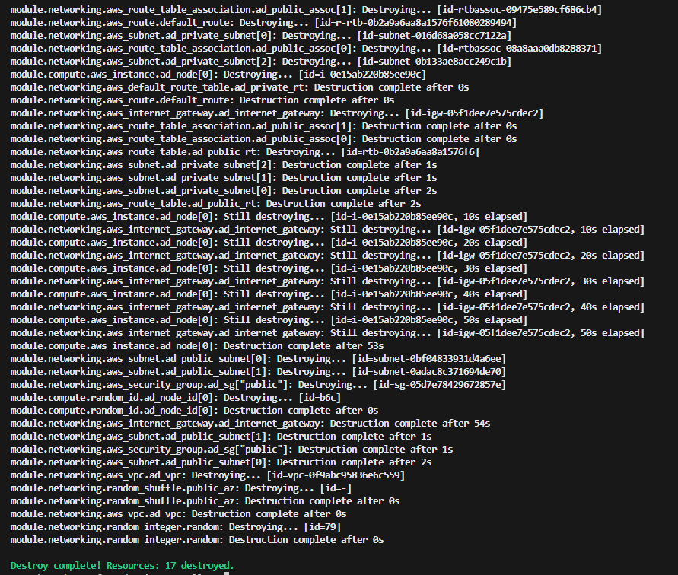Image resolution: width=678 pixels, height=575 pixels.
Task: Click the ad_internet_gateway 'Still destroying' 10s elapsed line
Action: pyautogui.click(x=327, y=230)
